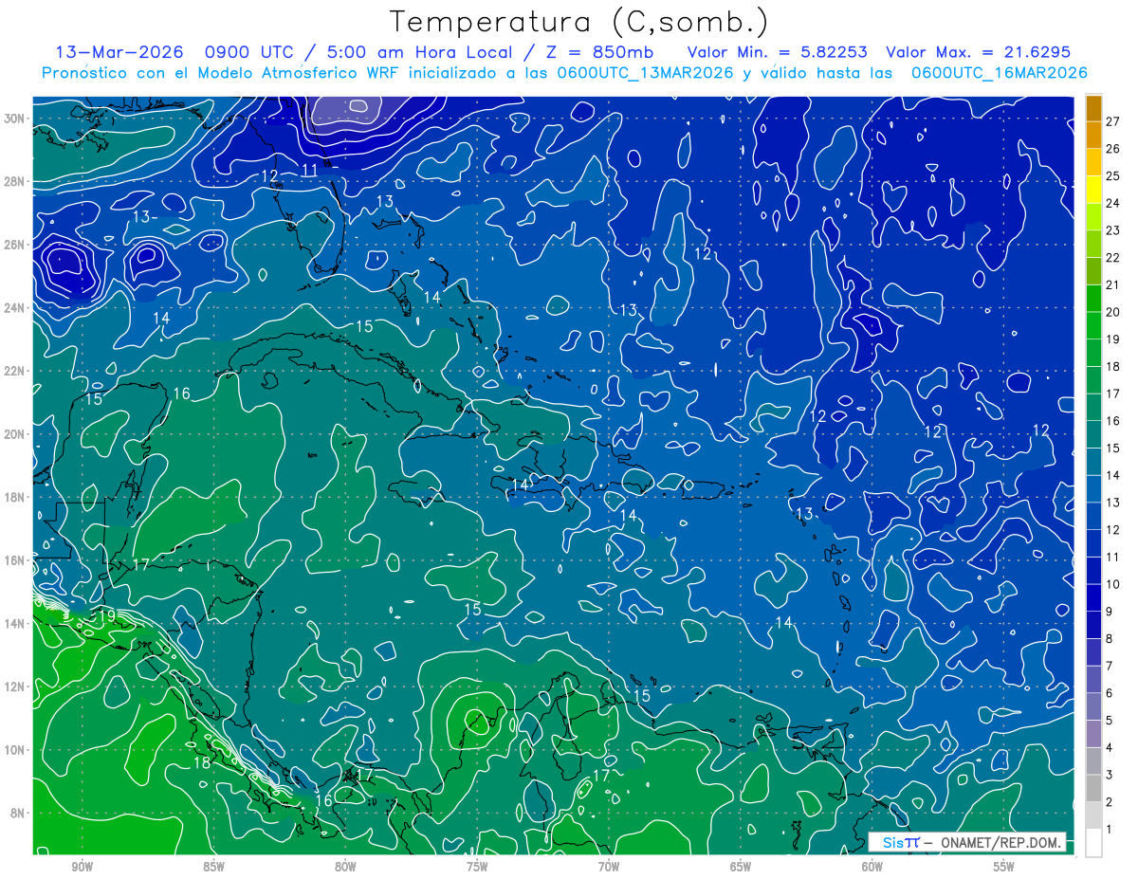Click color scale label 10
The width and height of the screenshot is (1138, 879).
tap(1113, 584)
